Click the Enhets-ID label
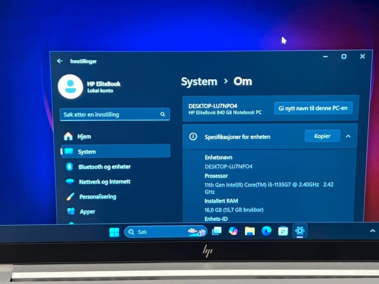 point(216,219)
